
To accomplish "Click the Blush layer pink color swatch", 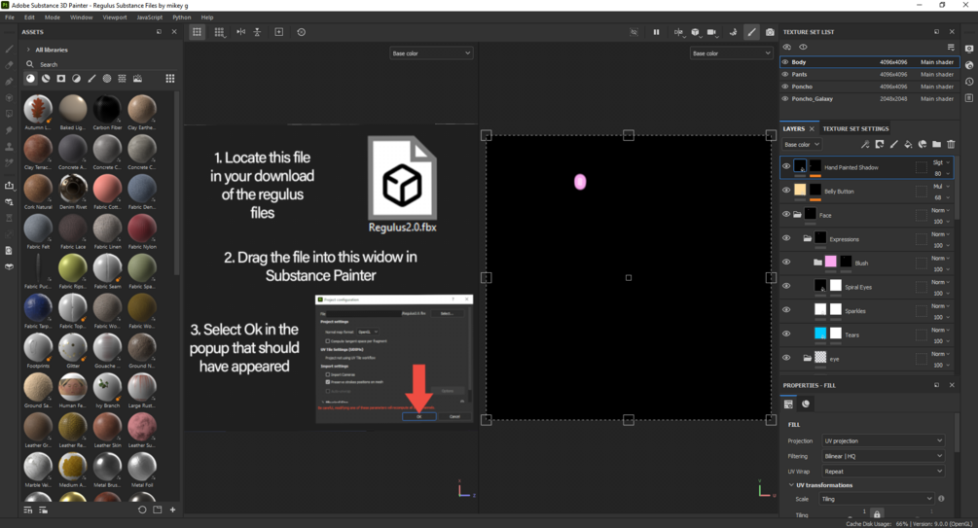I will coord(831,262).
